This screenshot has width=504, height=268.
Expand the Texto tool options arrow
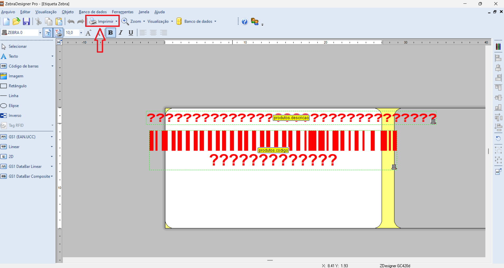click(52, 56)
